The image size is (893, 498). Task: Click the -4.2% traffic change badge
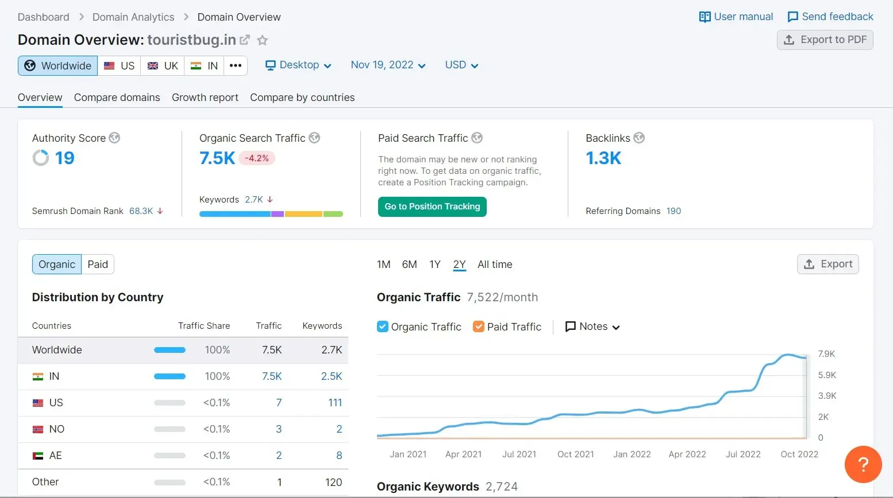click(257, 158)
